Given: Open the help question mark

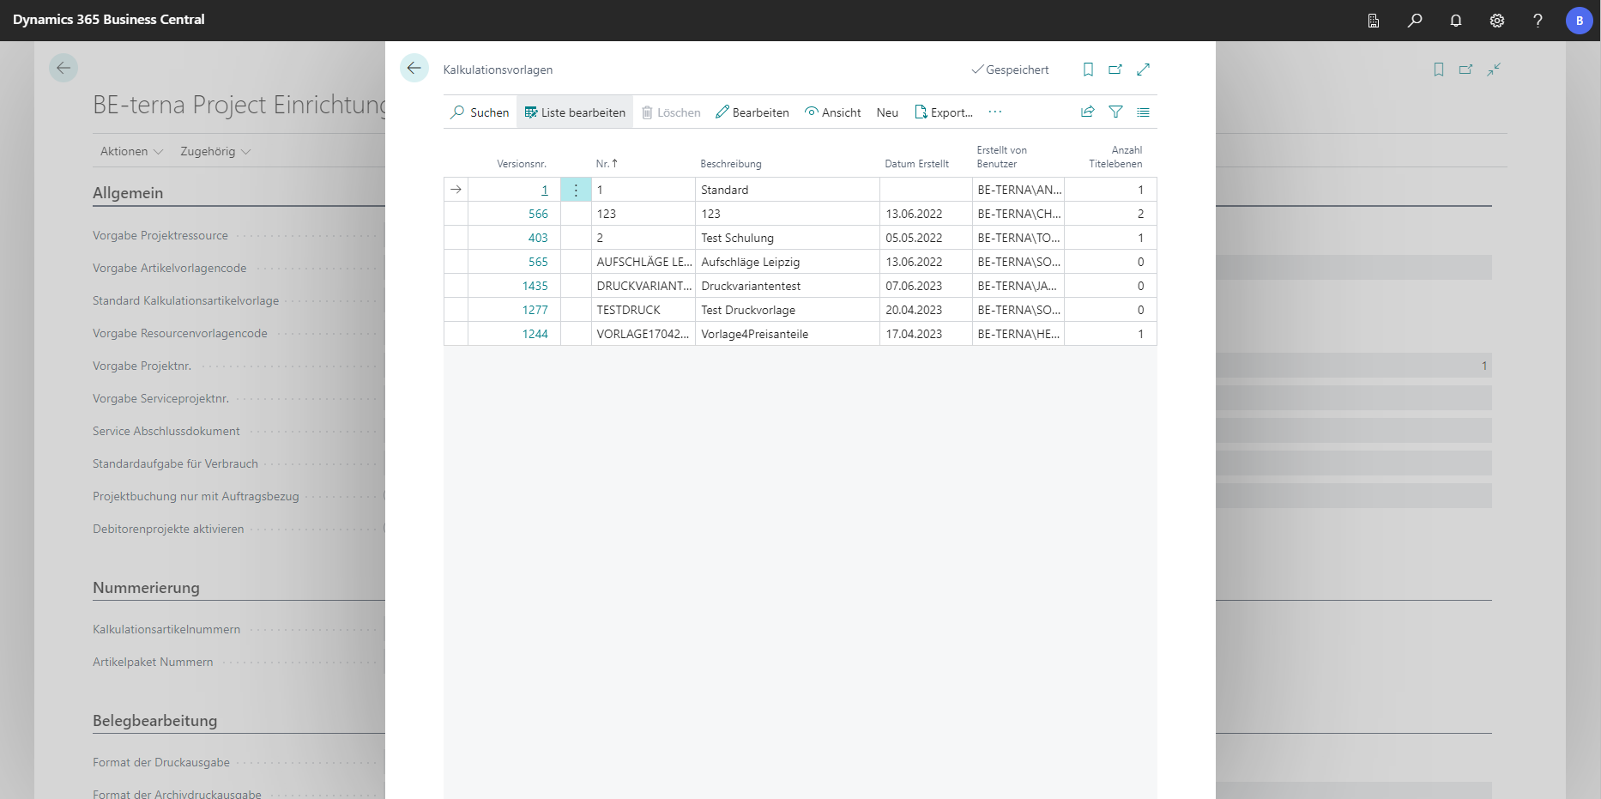Looking at the screenshot, I should [x=1538, y=20].
